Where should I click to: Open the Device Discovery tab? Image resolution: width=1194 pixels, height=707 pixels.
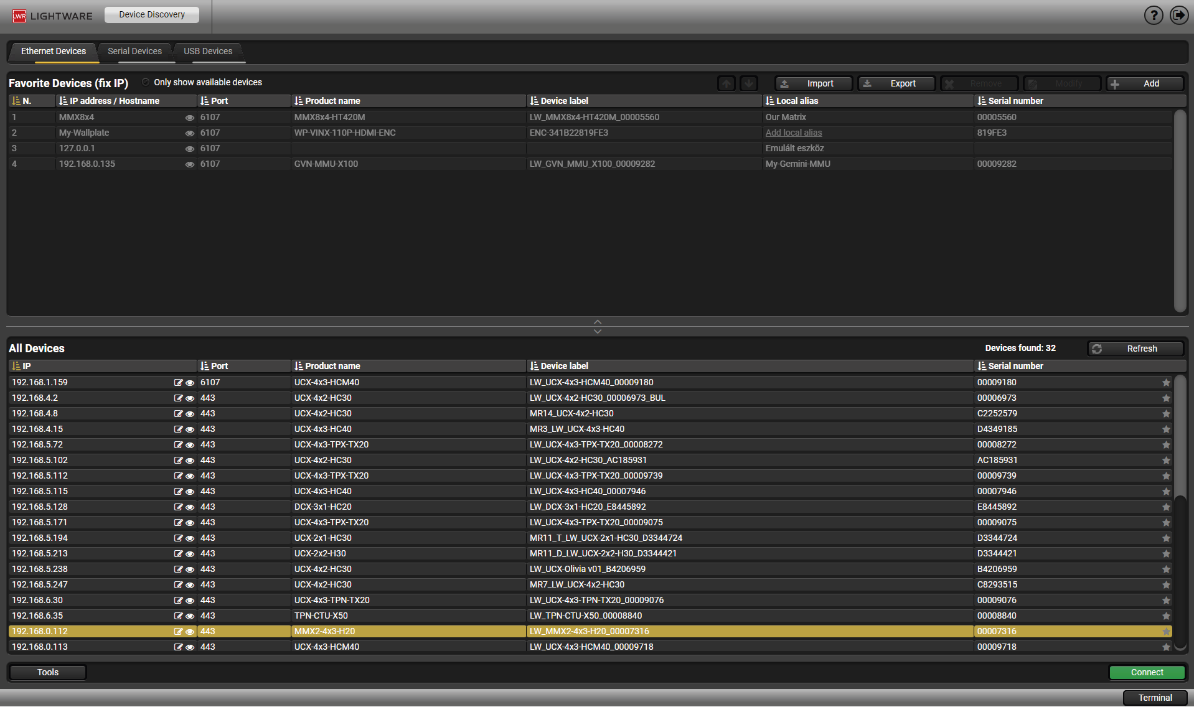tap(152, 14)
